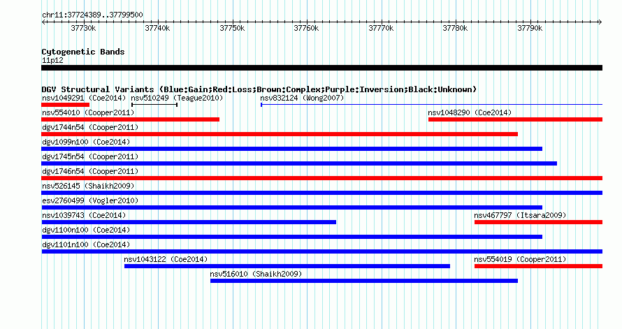Click the Cytogenetic Bands track title
Image resolution: width=622 pixels, height=329 pixels.
point(83,52)
